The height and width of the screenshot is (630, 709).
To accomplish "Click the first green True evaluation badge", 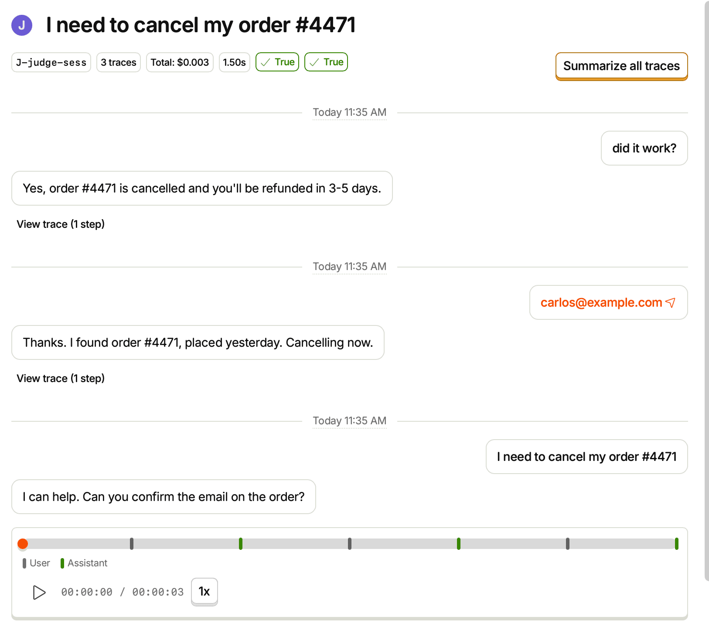I will [277, 62].
